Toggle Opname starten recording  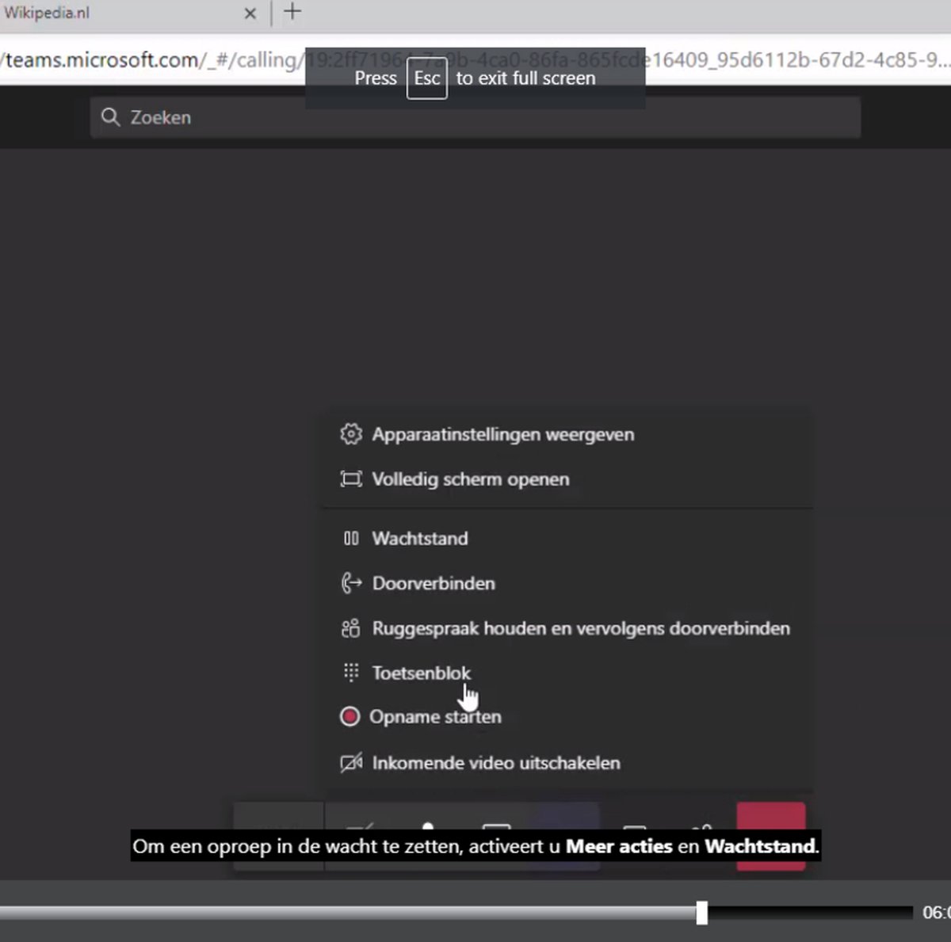point(436,716)
